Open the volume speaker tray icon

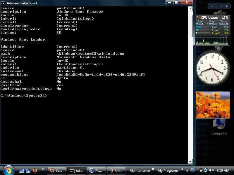click(211, 170)
